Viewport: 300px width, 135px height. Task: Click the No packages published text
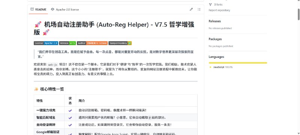click(x=221, y=46)
